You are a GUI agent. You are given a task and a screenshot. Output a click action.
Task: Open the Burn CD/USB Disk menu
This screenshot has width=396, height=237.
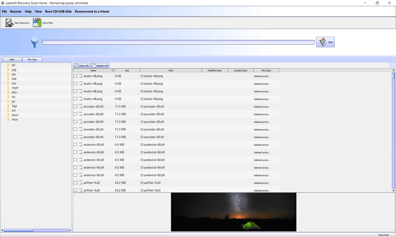(59, 11)
